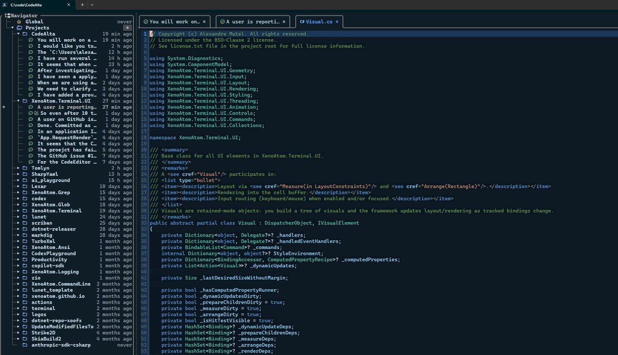The width and height of the screenshot is (618, 355).
Task: Expand the Tomlyn project
Action: (19, 168)
